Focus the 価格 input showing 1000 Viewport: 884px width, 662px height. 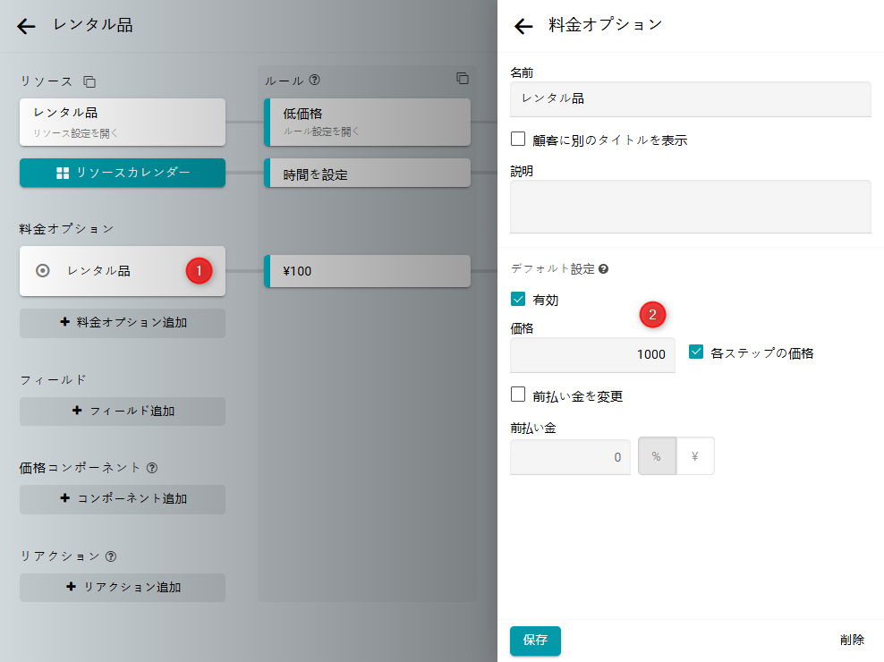[592, 354]
